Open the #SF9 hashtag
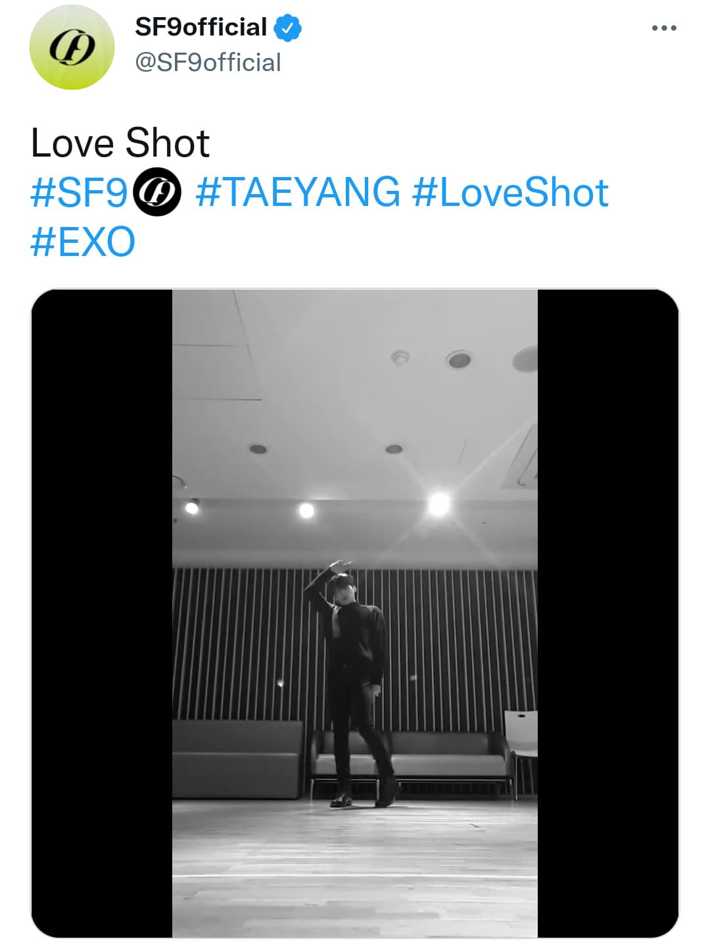This screenshot has height=941, width=710. click(x=79, y=192)
